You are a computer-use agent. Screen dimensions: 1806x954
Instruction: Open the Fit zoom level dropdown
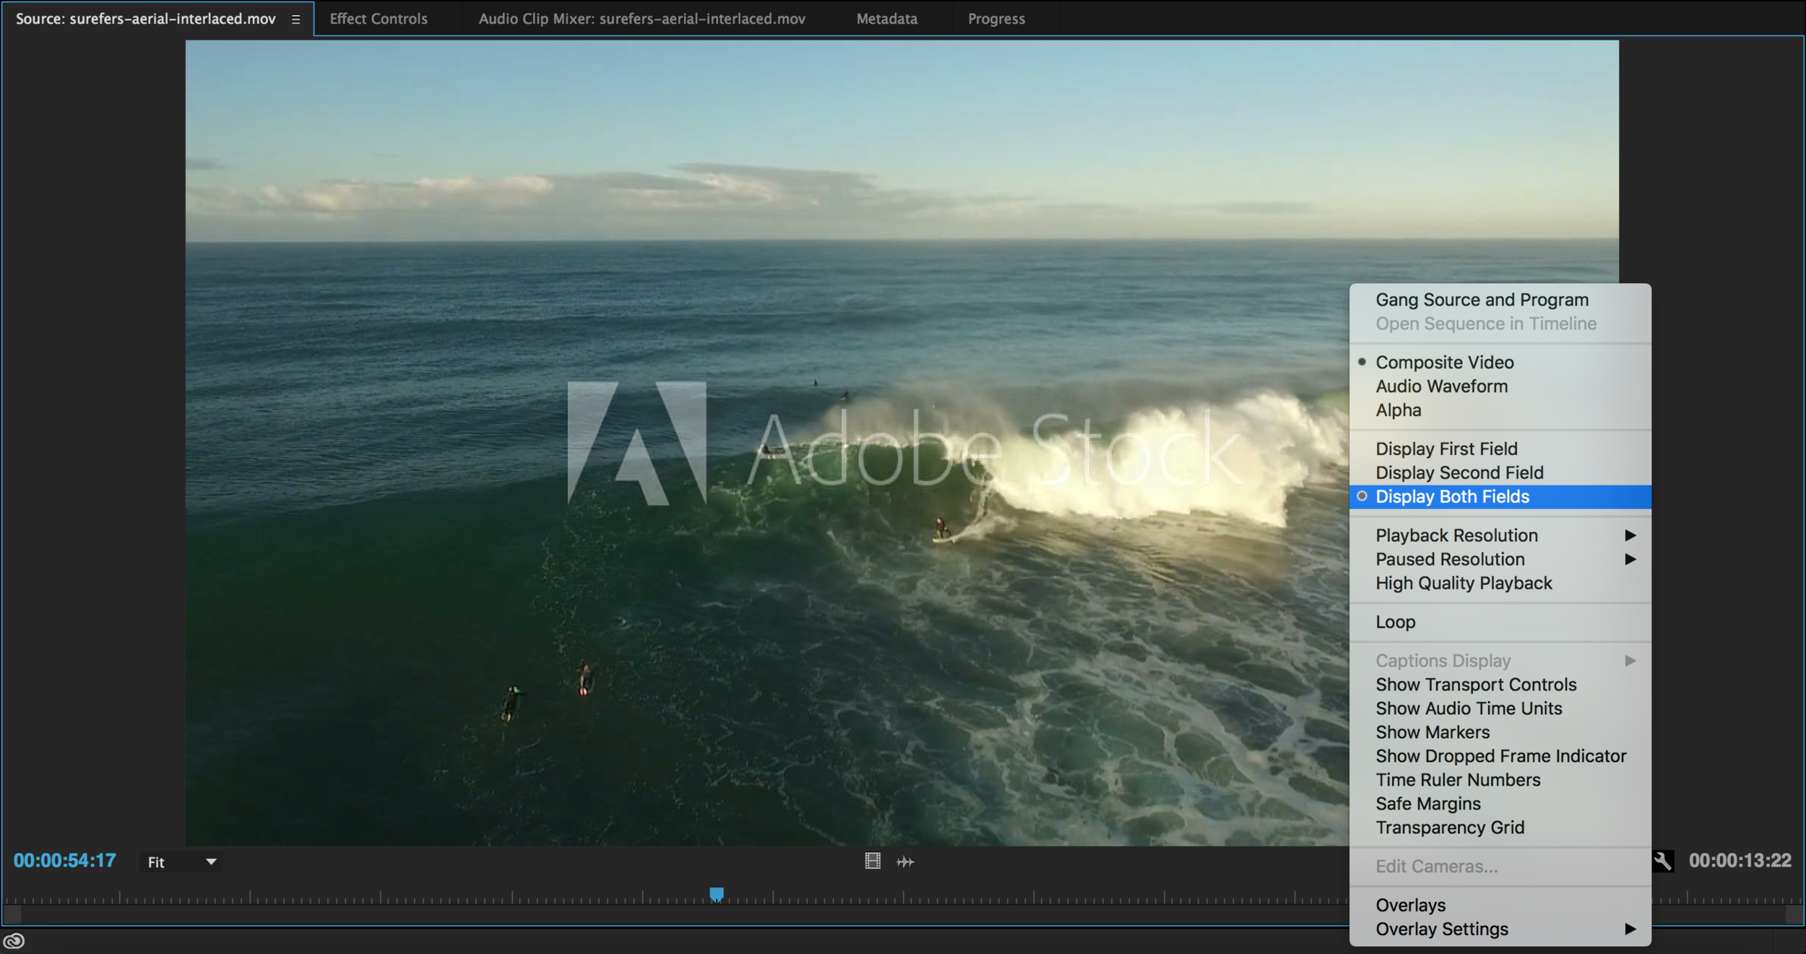click(181, 862)
